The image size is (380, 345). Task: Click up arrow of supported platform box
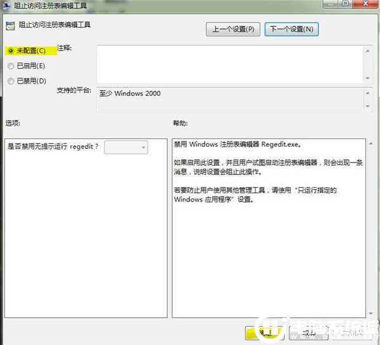(367, 93)
